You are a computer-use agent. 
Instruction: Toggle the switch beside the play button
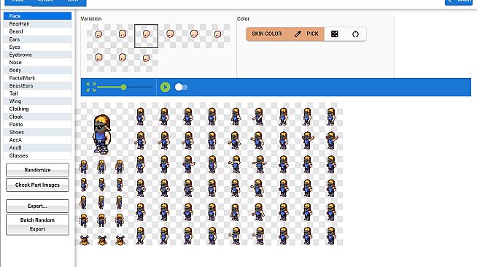pyautogui.click(x=182, y=88)
